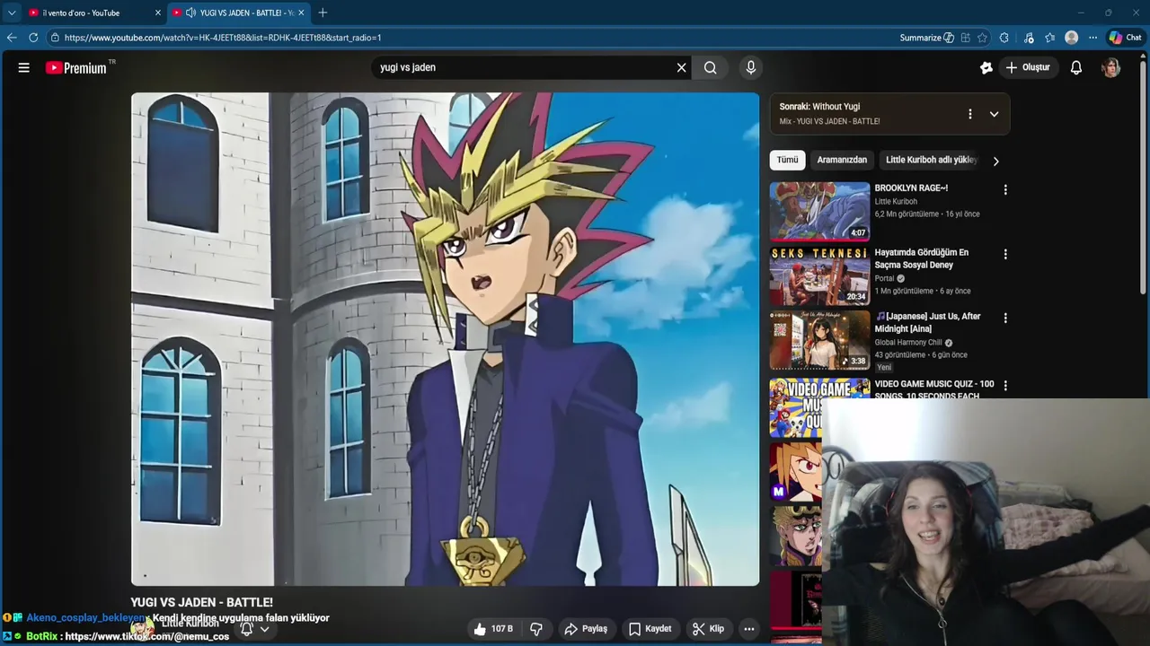The height and width of the screenshot is (646, 1150).
Task: Open the favorites list icon
Action: tap(1049, 38)
